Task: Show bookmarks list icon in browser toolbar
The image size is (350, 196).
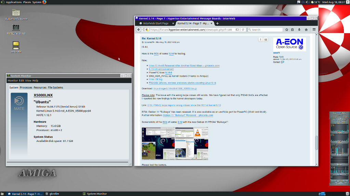Action: pos(293,30)
